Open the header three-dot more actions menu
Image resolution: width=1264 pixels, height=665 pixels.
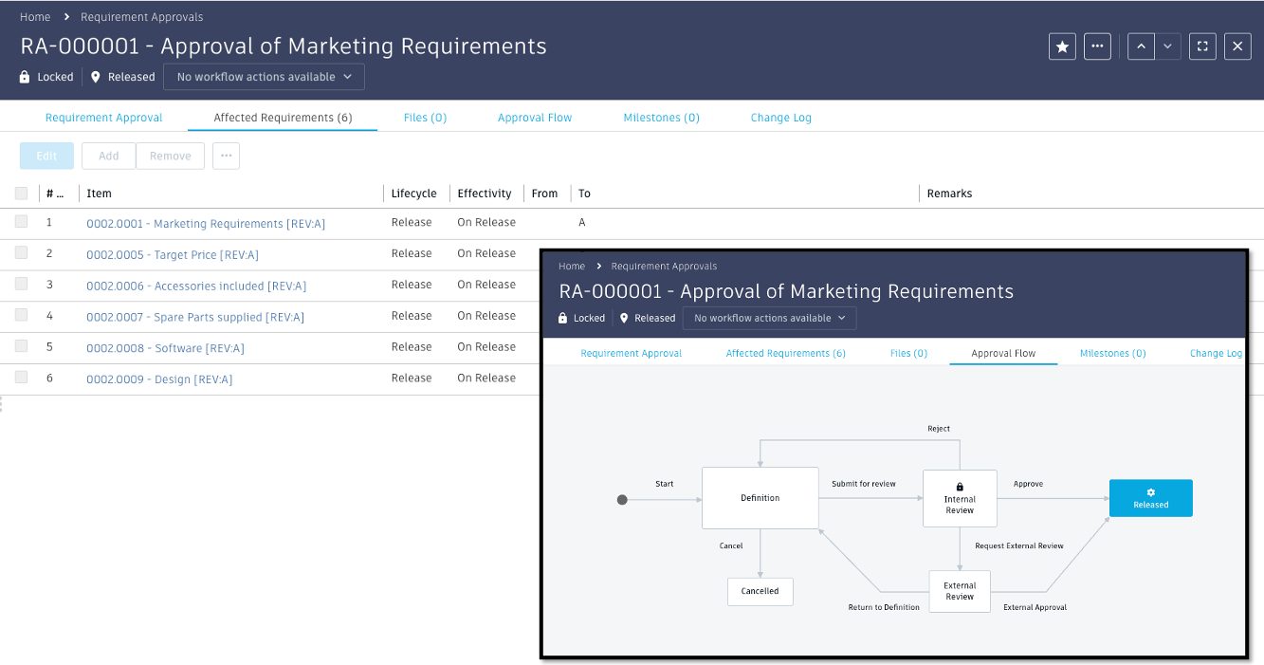coord(1097,46)
